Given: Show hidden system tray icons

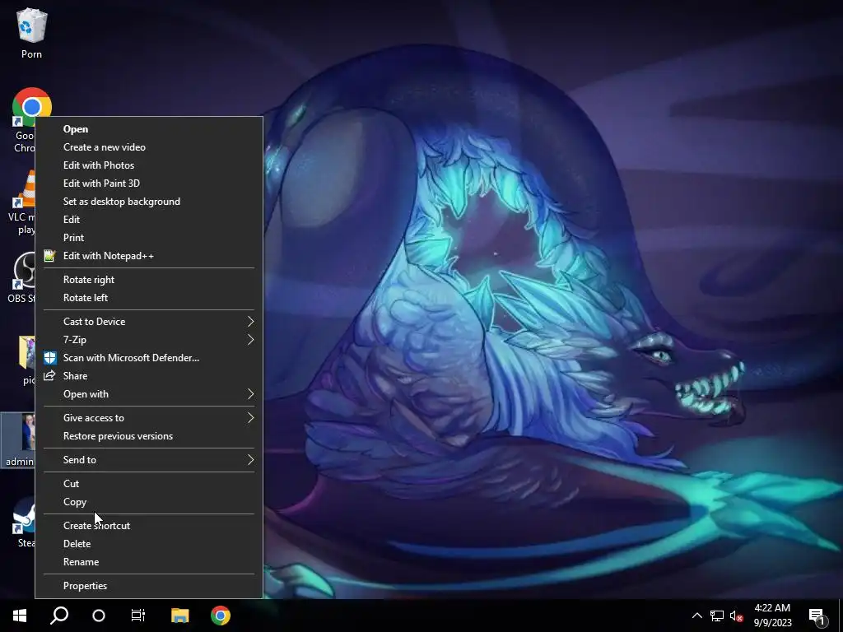Looking at the screenshot, I should pos(696,616).
